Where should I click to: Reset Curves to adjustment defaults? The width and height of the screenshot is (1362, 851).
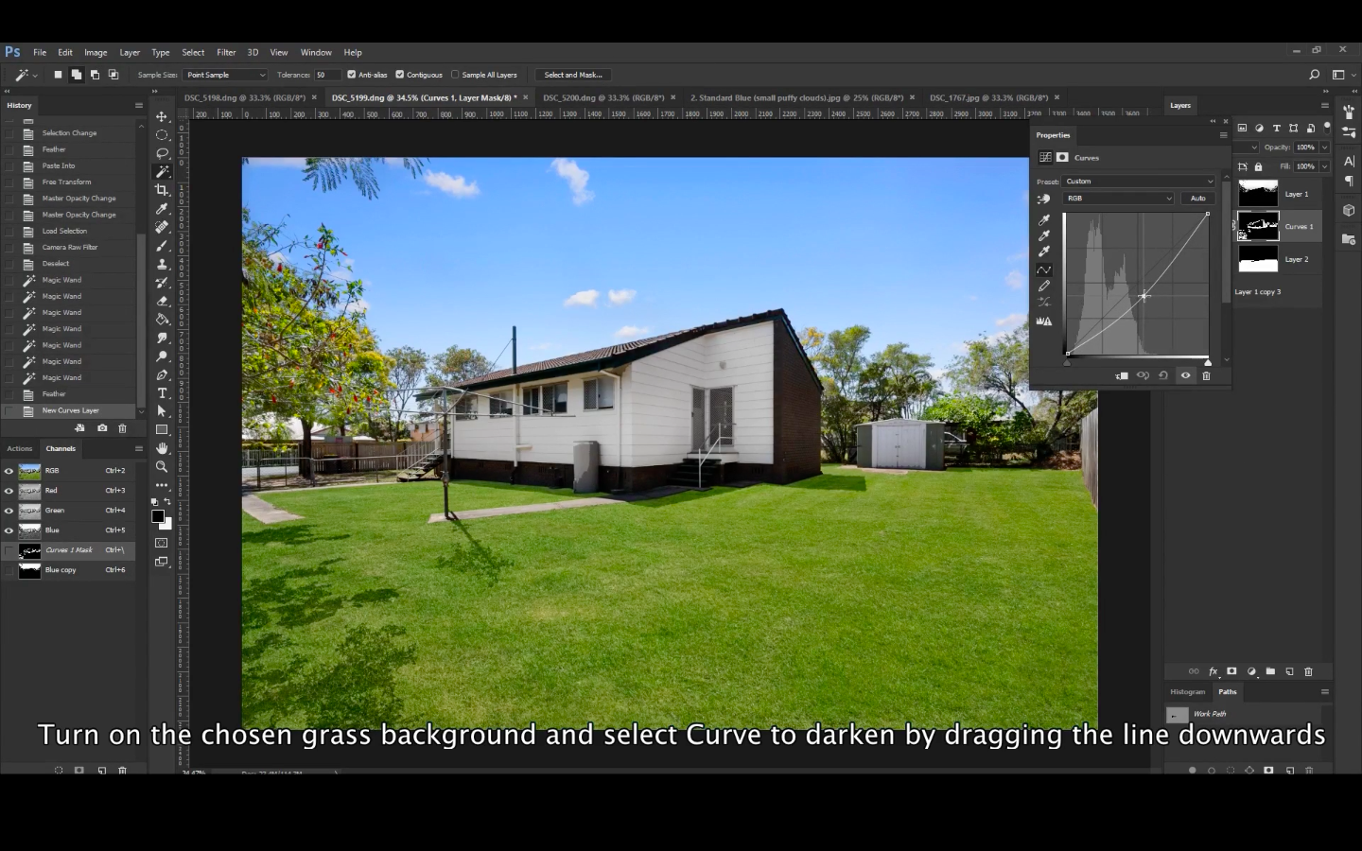1163,375
